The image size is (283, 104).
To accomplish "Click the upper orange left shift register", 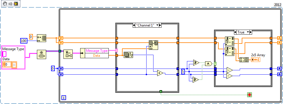I will (x=61, y=38).
